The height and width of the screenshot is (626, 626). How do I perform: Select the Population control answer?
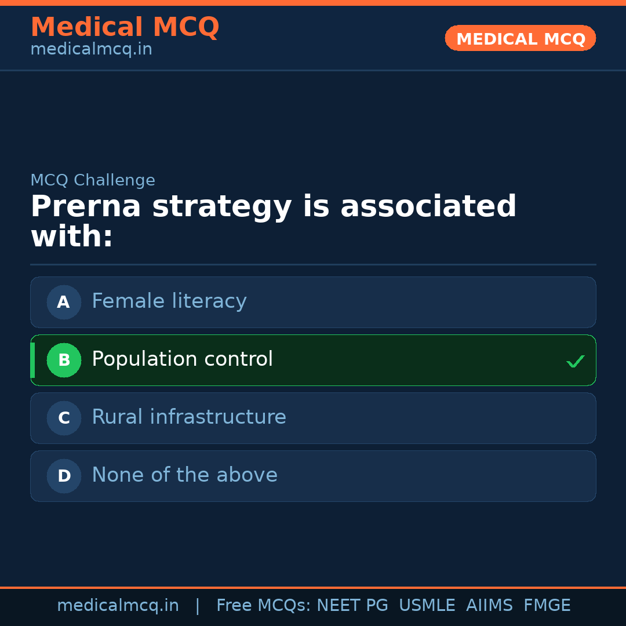(x=182, y=359)
